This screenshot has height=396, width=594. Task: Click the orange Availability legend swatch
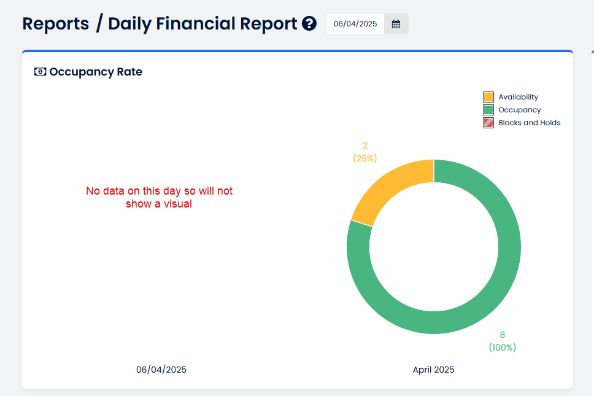[488, 97]
